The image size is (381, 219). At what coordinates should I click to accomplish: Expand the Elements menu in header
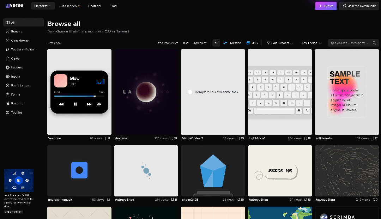pos(42,6)
